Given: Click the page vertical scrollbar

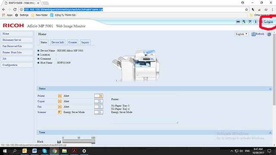Looking at the screenshot, I should [274, 70].
